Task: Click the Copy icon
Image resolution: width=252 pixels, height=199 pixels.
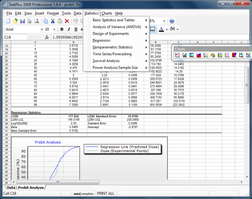Action: coord(45,21)
